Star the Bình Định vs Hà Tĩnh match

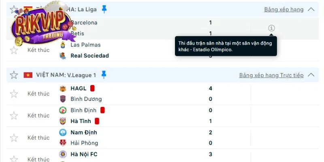(x=14, y=115)
